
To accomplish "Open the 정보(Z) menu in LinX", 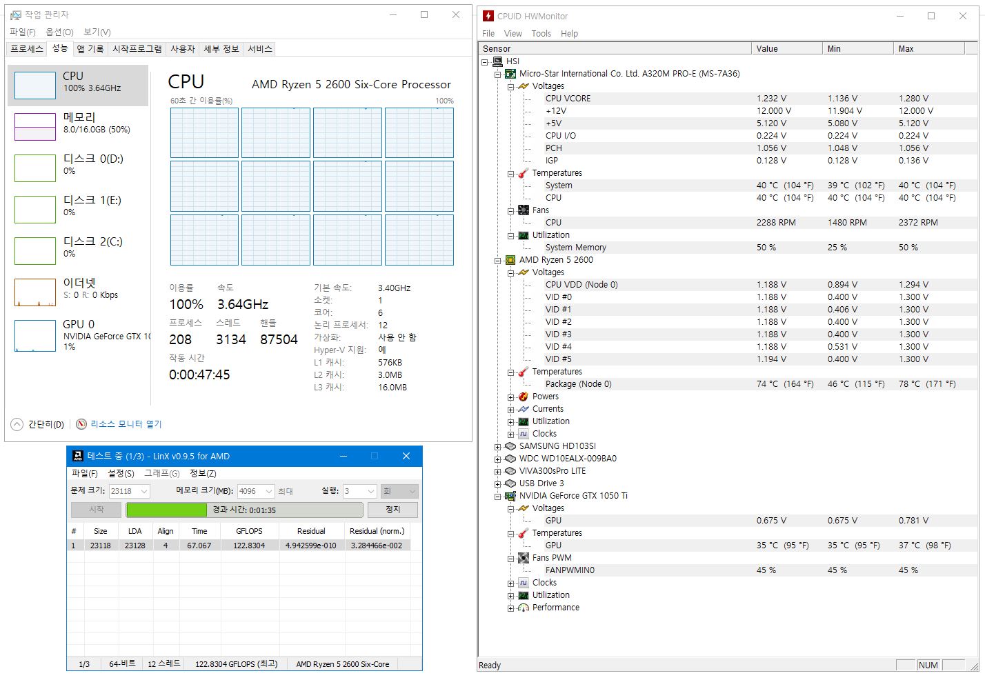I will (203, 473).
